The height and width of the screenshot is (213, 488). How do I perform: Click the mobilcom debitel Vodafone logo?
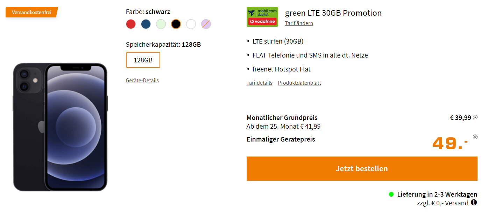point(262,17)
